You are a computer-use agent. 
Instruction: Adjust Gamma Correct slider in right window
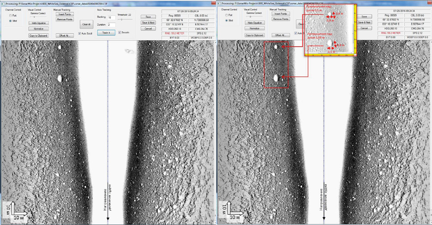pos(254,16)
